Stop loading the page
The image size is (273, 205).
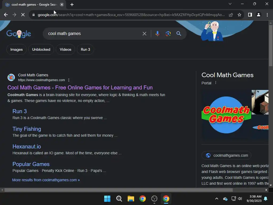click(x=23, y=15)
